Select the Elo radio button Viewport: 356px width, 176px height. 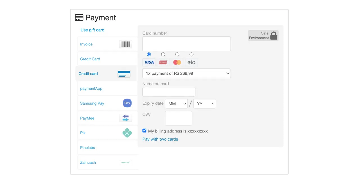tap(191, 54)
